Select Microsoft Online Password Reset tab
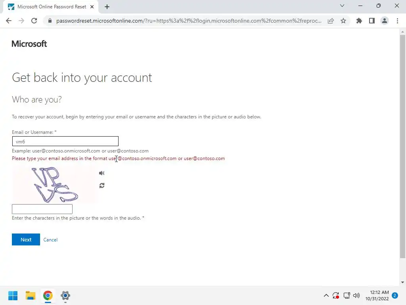 click(x=51, y=7)
